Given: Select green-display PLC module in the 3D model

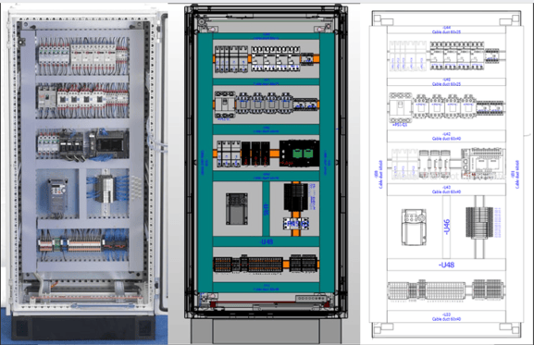Looking at the screenshot, I should pyautogui.click(x=299, y=154).
